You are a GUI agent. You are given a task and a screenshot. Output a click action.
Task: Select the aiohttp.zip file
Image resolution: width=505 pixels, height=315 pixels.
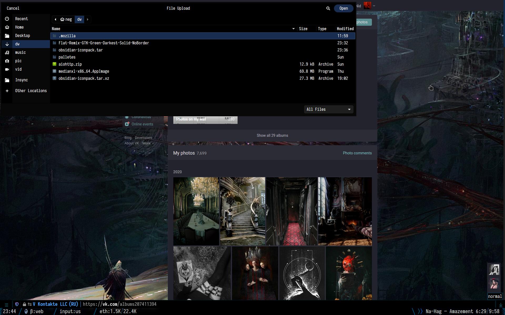tap(70, 64)
